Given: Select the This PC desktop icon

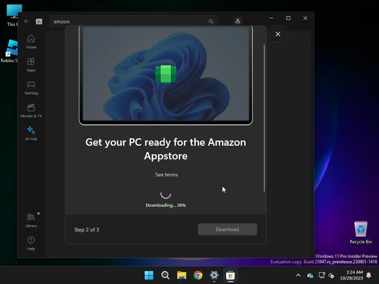Looking at the screenshot, I should (12, 15).
